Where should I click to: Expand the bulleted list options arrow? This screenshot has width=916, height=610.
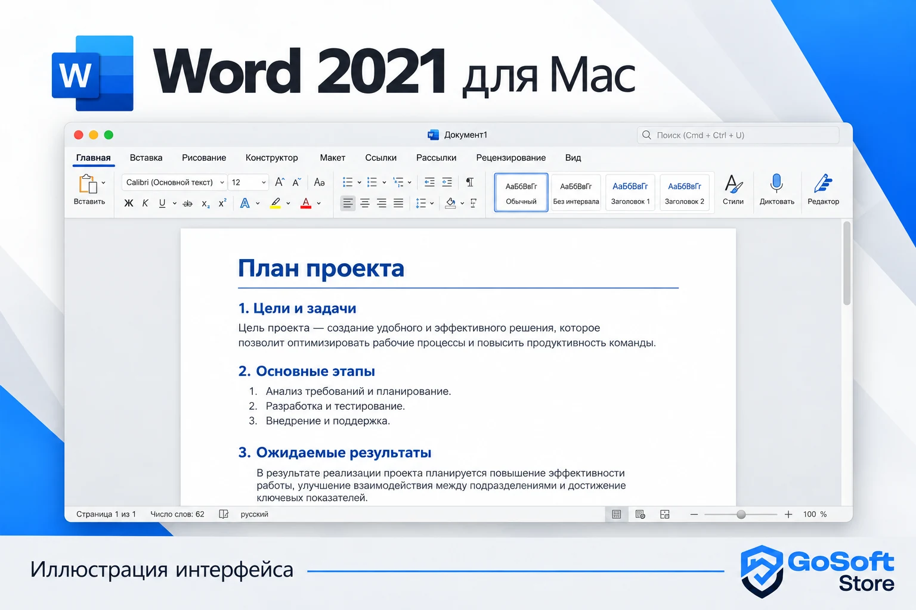pos(359,183)
